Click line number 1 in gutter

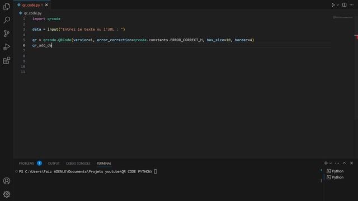(x=24, y=18)
